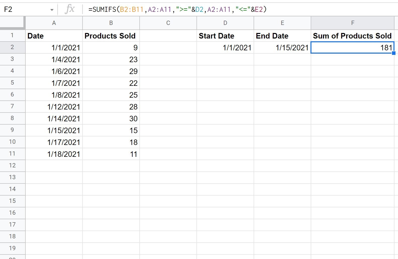Select column D header
The height and width of the screenshot is (259, 398).
point(225,23)
